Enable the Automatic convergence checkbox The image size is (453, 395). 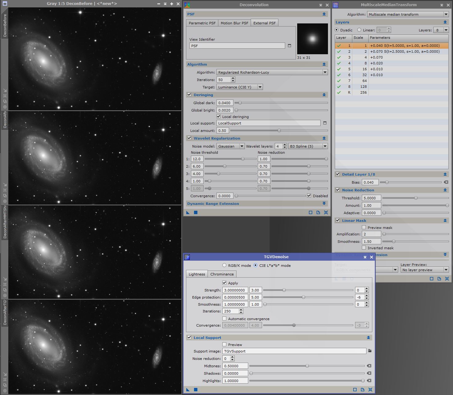pos(224,319)
